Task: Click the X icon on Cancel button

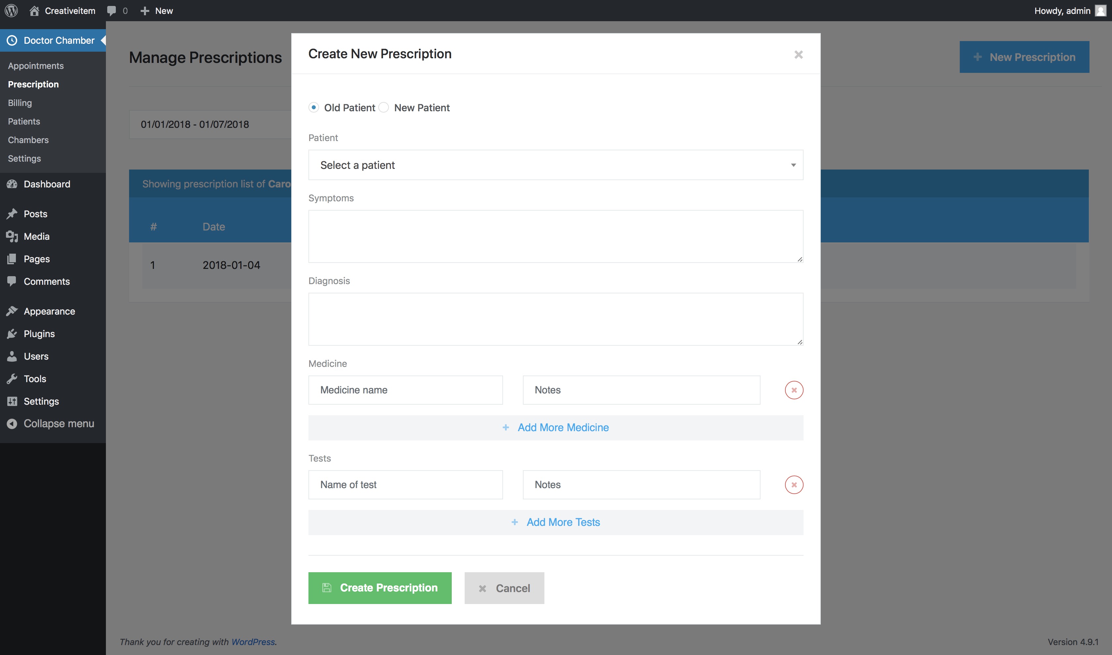Action: (482, 588)
